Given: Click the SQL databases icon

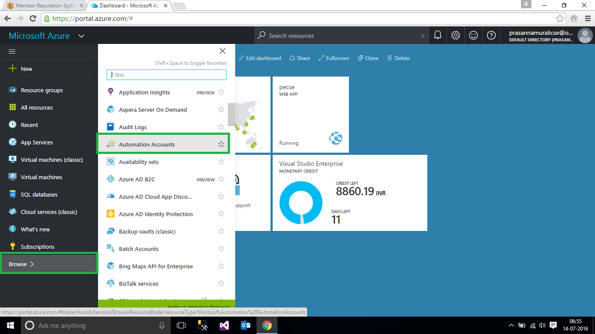Looking at the screenshot, I should [13, 194].
